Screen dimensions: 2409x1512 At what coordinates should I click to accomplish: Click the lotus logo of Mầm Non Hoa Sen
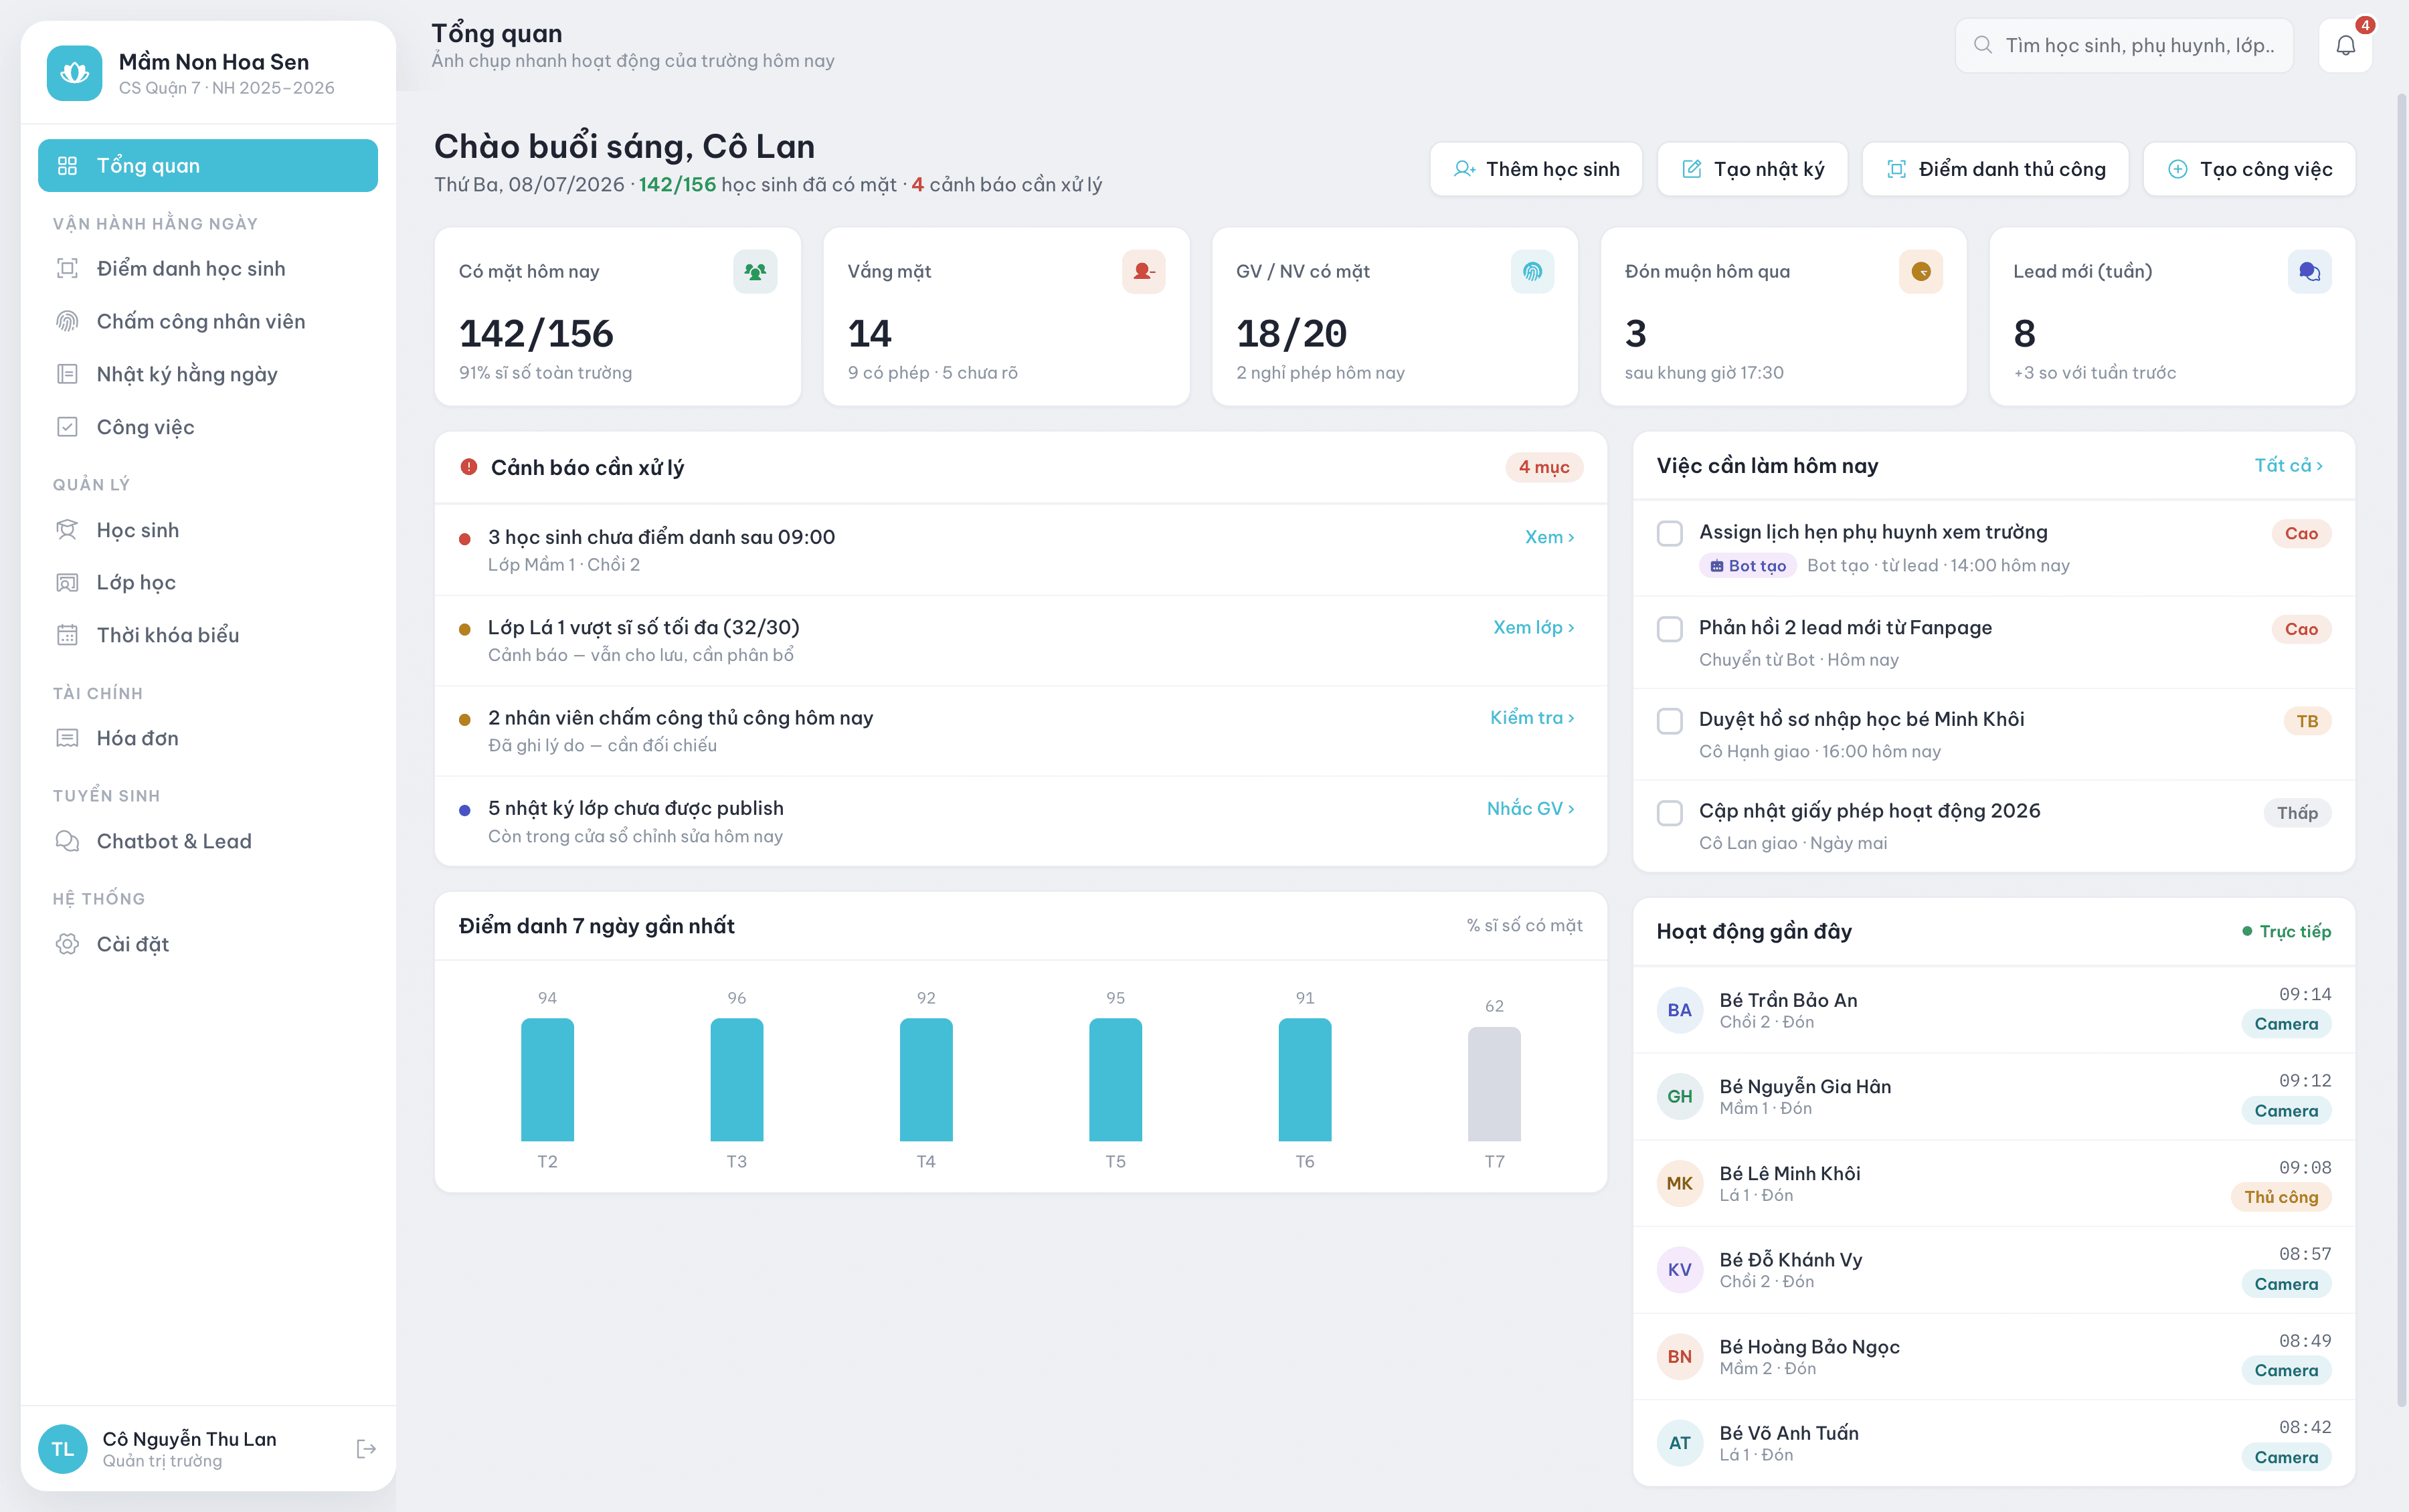[x=74, y=73]
